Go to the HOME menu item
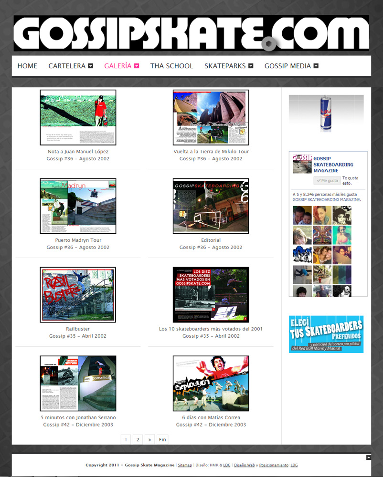 click(x=27, y=66)
